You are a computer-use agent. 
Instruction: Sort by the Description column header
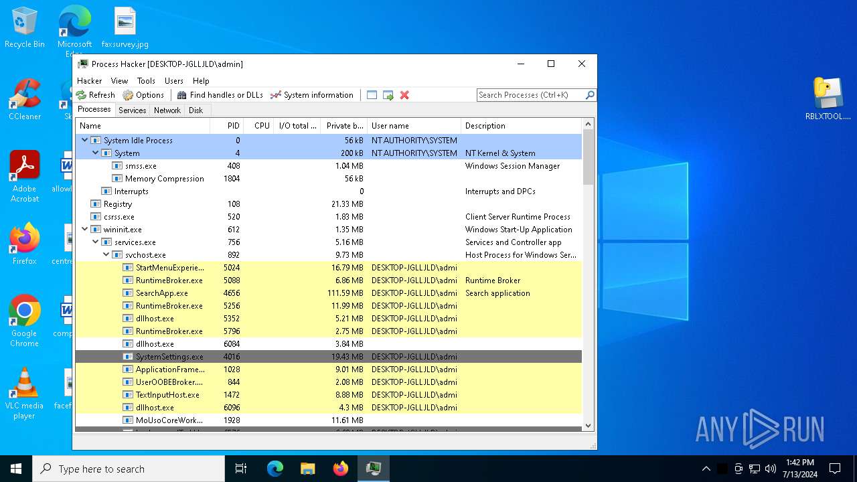pos(522,126)
